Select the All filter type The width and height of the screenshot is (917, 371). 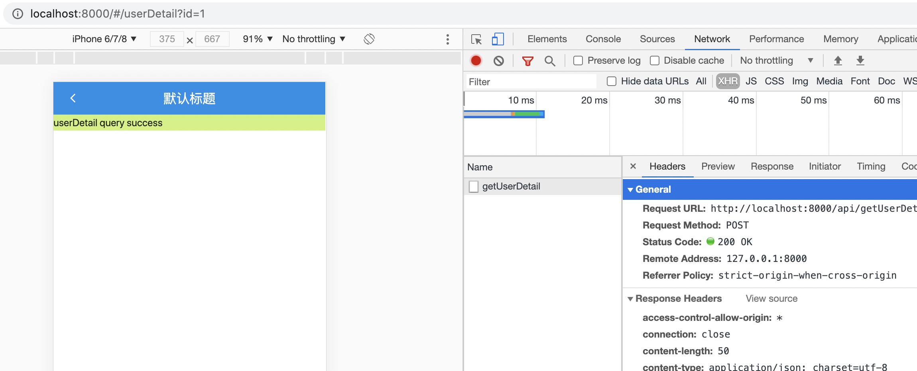(701, 81)
